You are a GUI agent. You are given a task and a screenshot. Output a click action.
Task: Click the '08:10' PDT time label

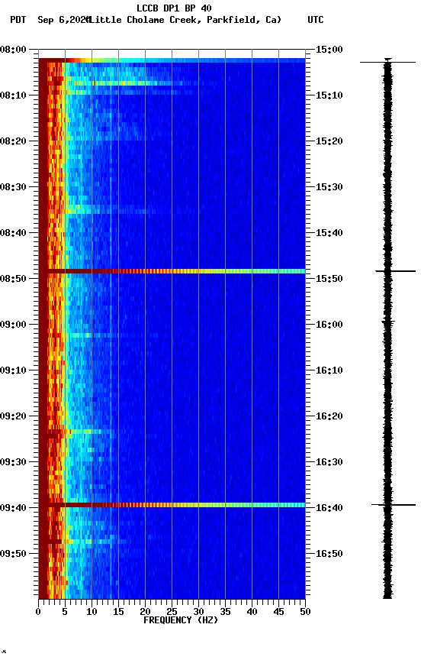tap(13, 95)
